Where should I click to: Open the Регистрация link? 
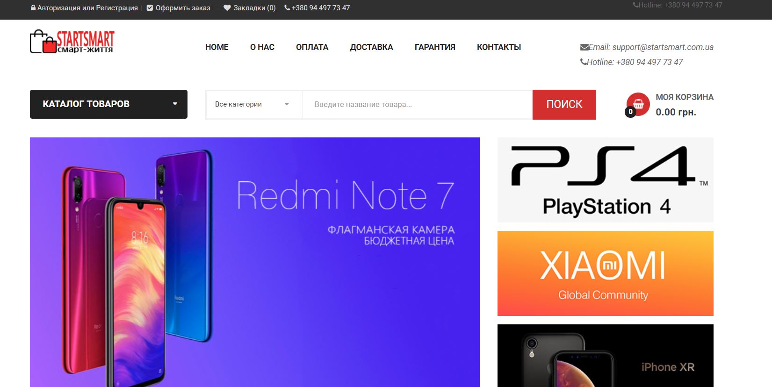point(117,8)
